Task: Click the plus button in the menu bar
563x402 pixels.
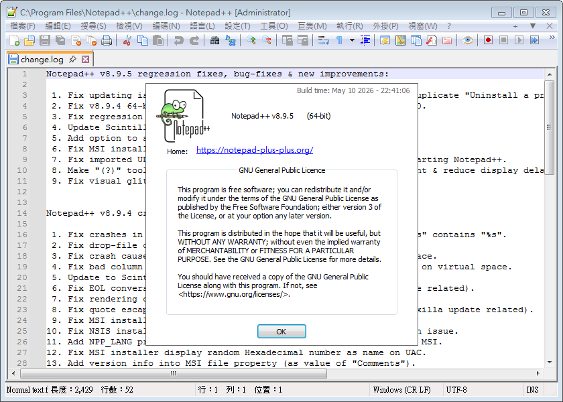Action: [515, 26]
